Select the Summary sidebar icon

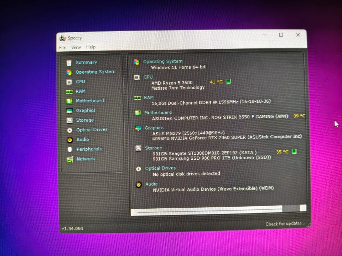pyautogui.click(x=69, y=63)
